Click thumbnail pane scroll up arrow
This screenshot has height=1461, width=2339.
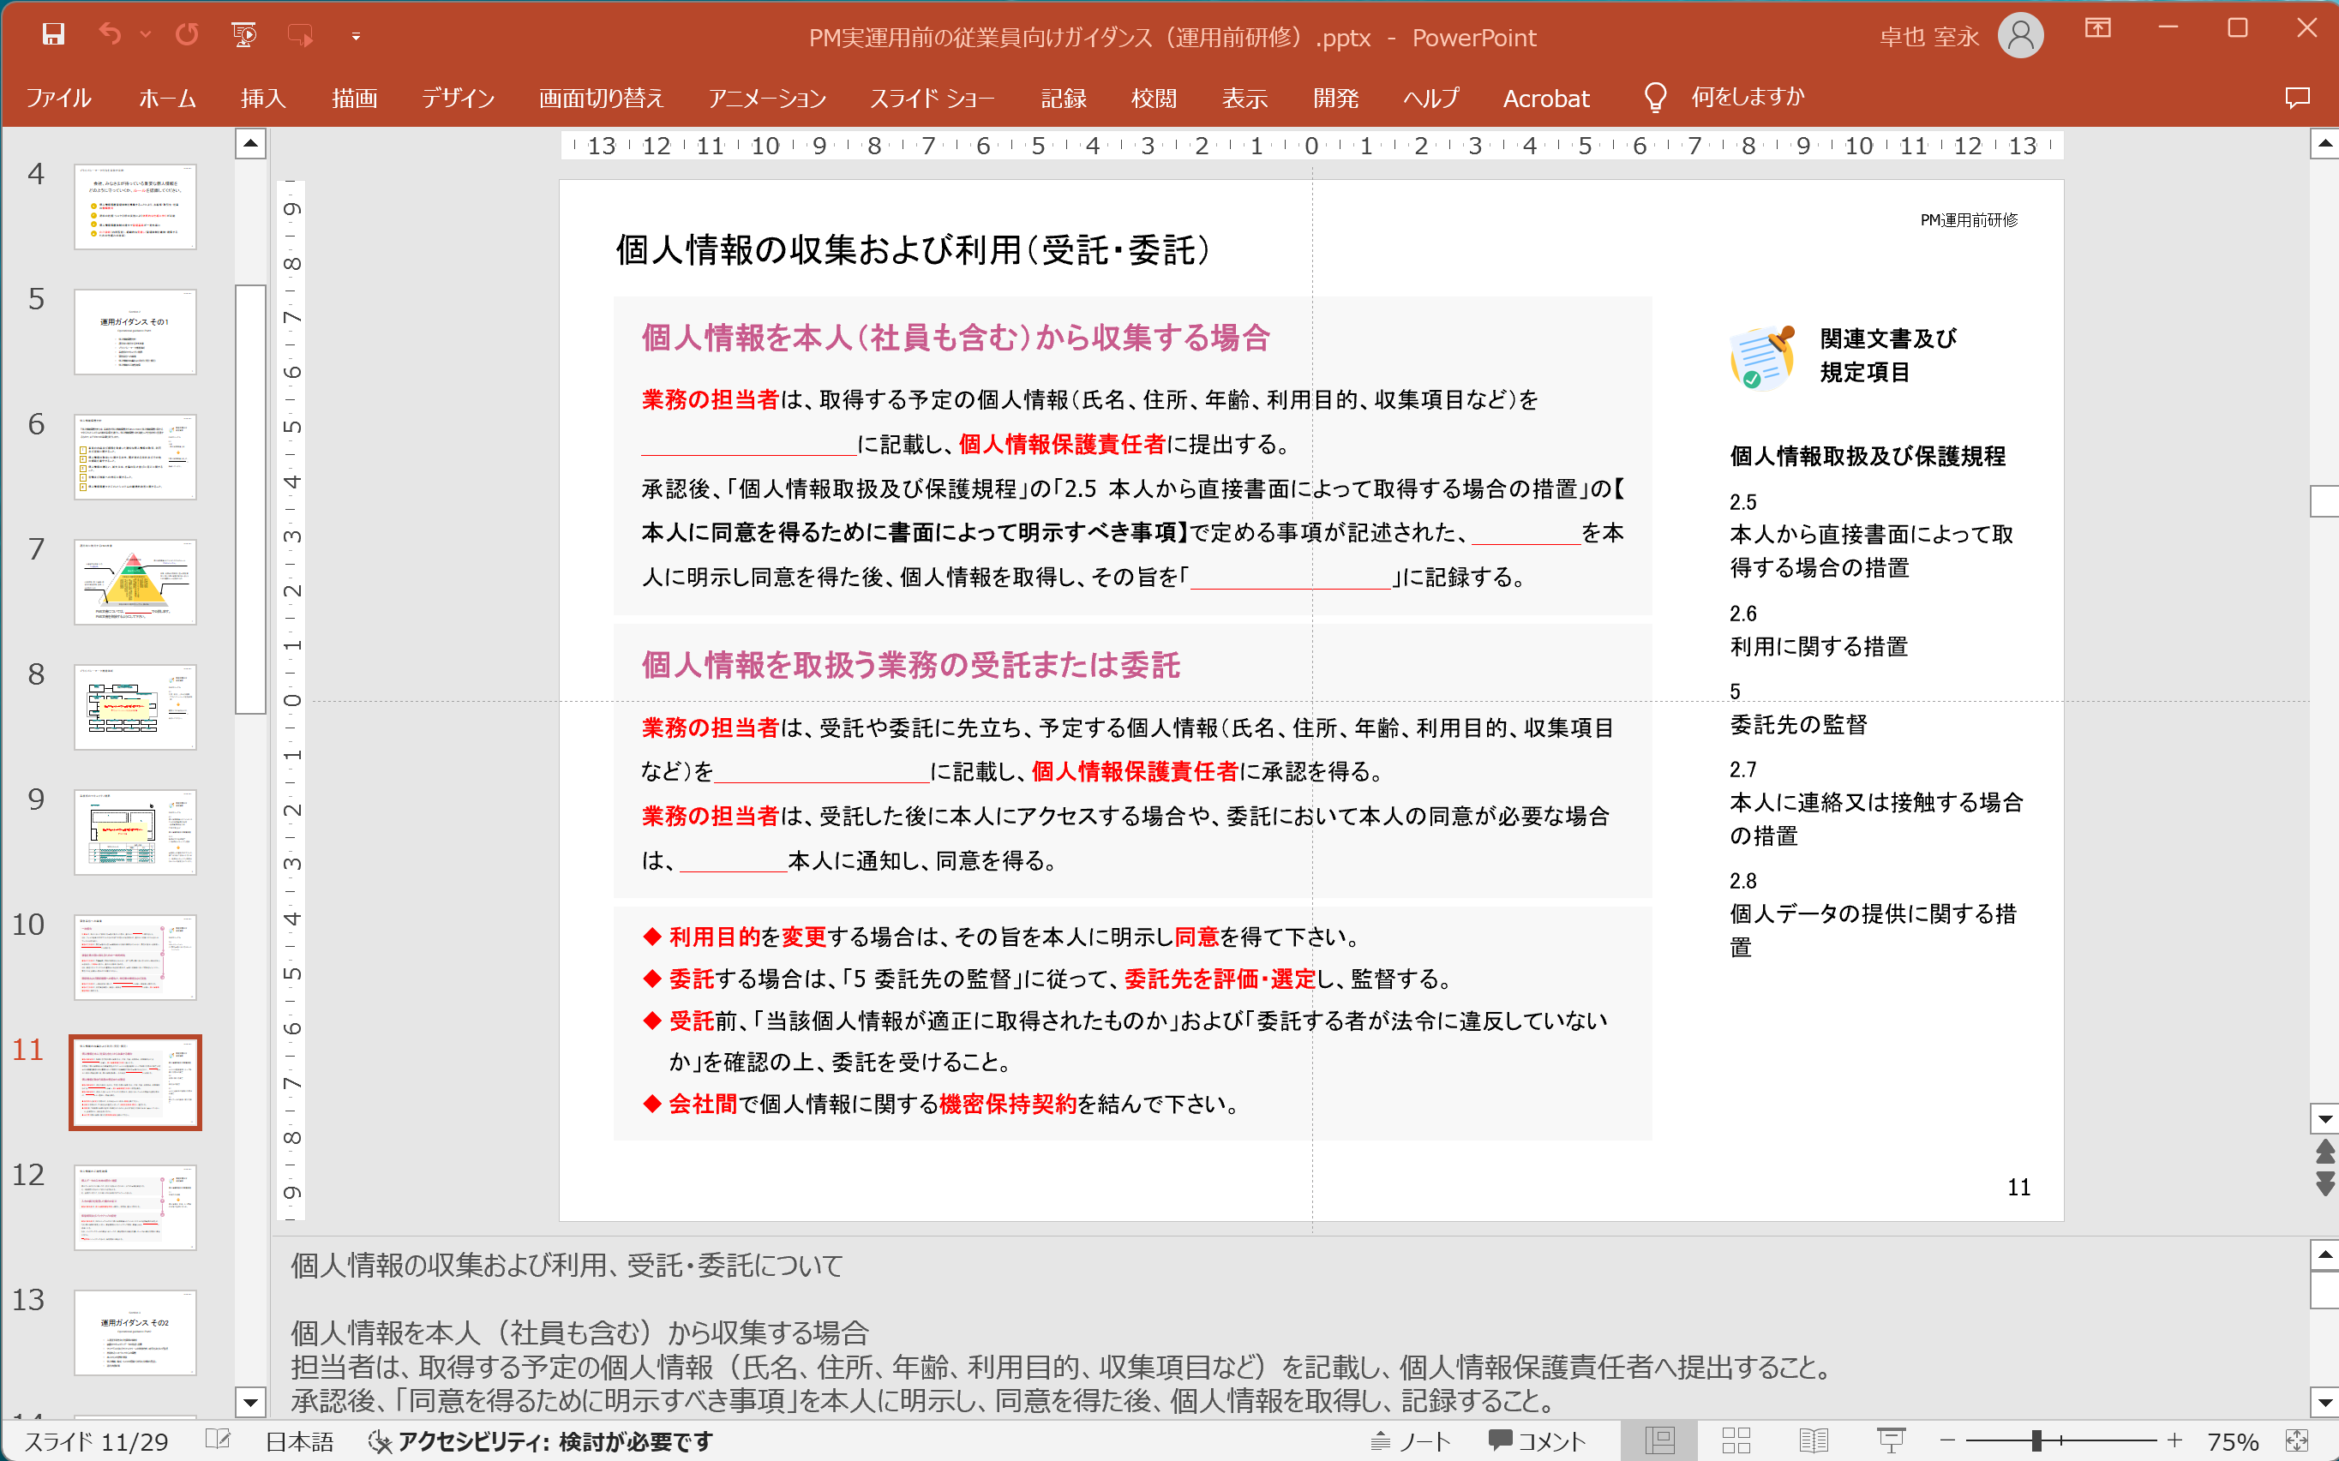[250, 145]
